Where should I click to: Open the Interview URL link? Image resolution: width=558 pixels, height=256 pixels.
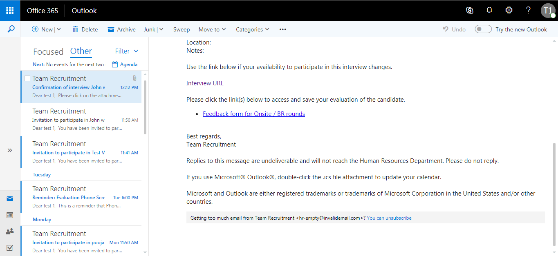(205, 83)
